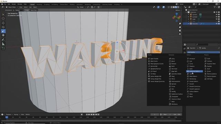The width and height of the screenshot is (221, 124).
Task: Choose Array modifier from Generate list
Action: point(173,59)
